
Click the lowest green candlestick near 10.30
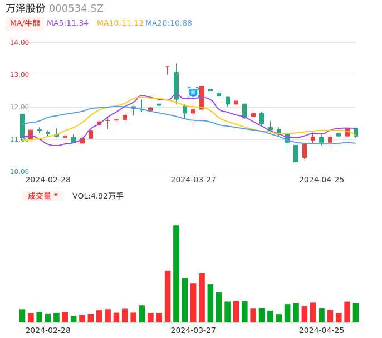point(296,154)
